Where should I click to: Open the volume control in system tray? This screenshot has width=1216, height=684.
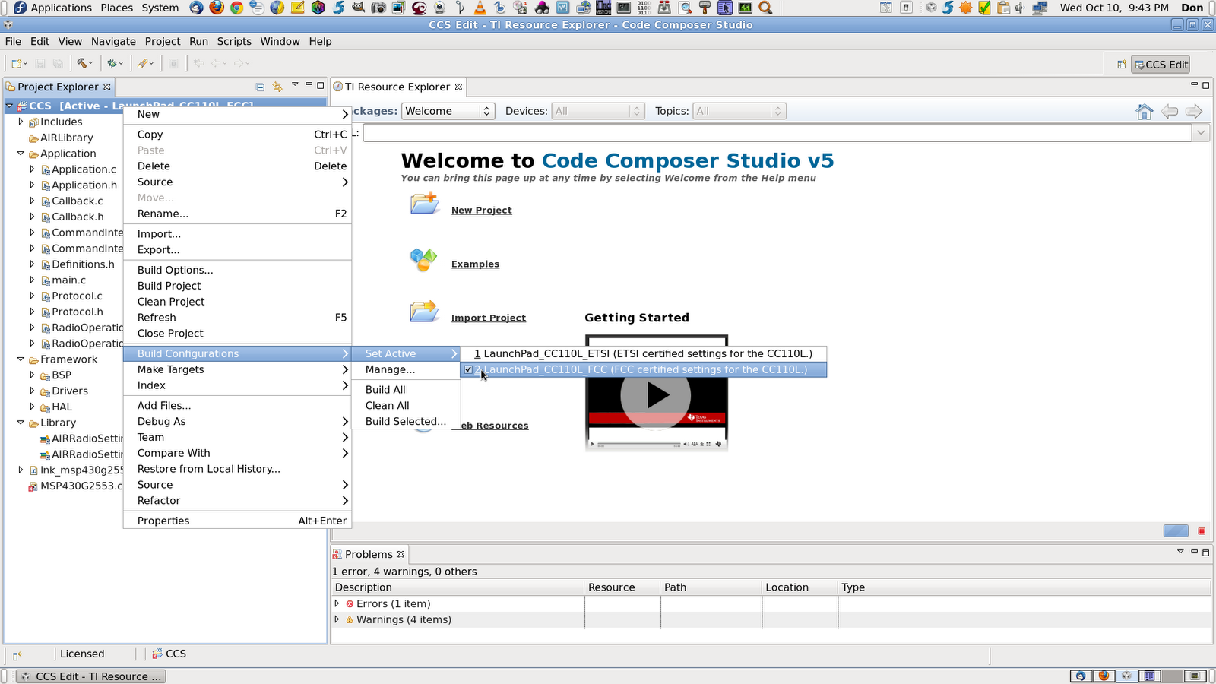coord(1020,8)
